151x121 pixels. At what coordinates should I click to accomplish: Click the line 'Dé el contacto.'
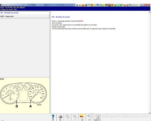tap(57, 23)
